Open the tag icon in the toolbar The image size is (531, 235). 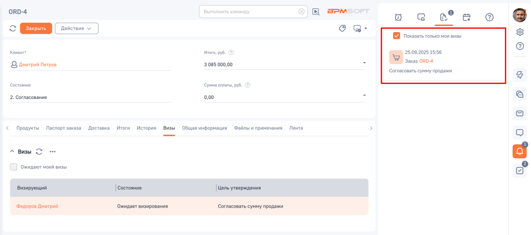(342, 28)
